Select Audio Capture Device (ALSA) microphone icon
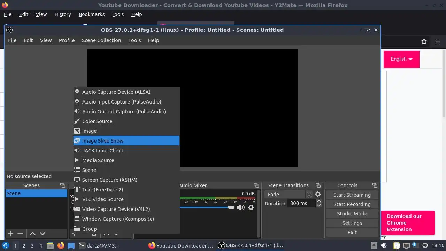 point(77,92)
